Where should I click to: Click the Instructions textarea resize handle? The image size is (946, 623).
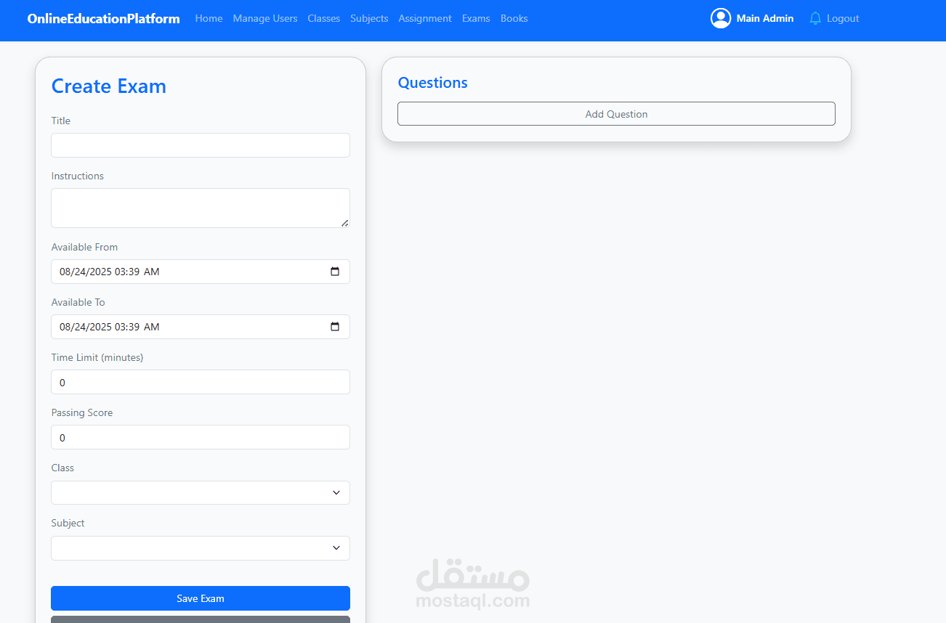[345, 223]
